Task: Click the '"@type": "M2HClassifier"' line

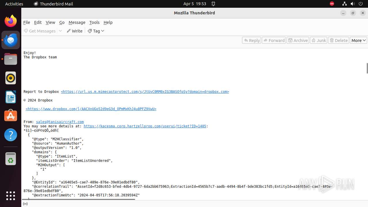Action: (58, 139)
